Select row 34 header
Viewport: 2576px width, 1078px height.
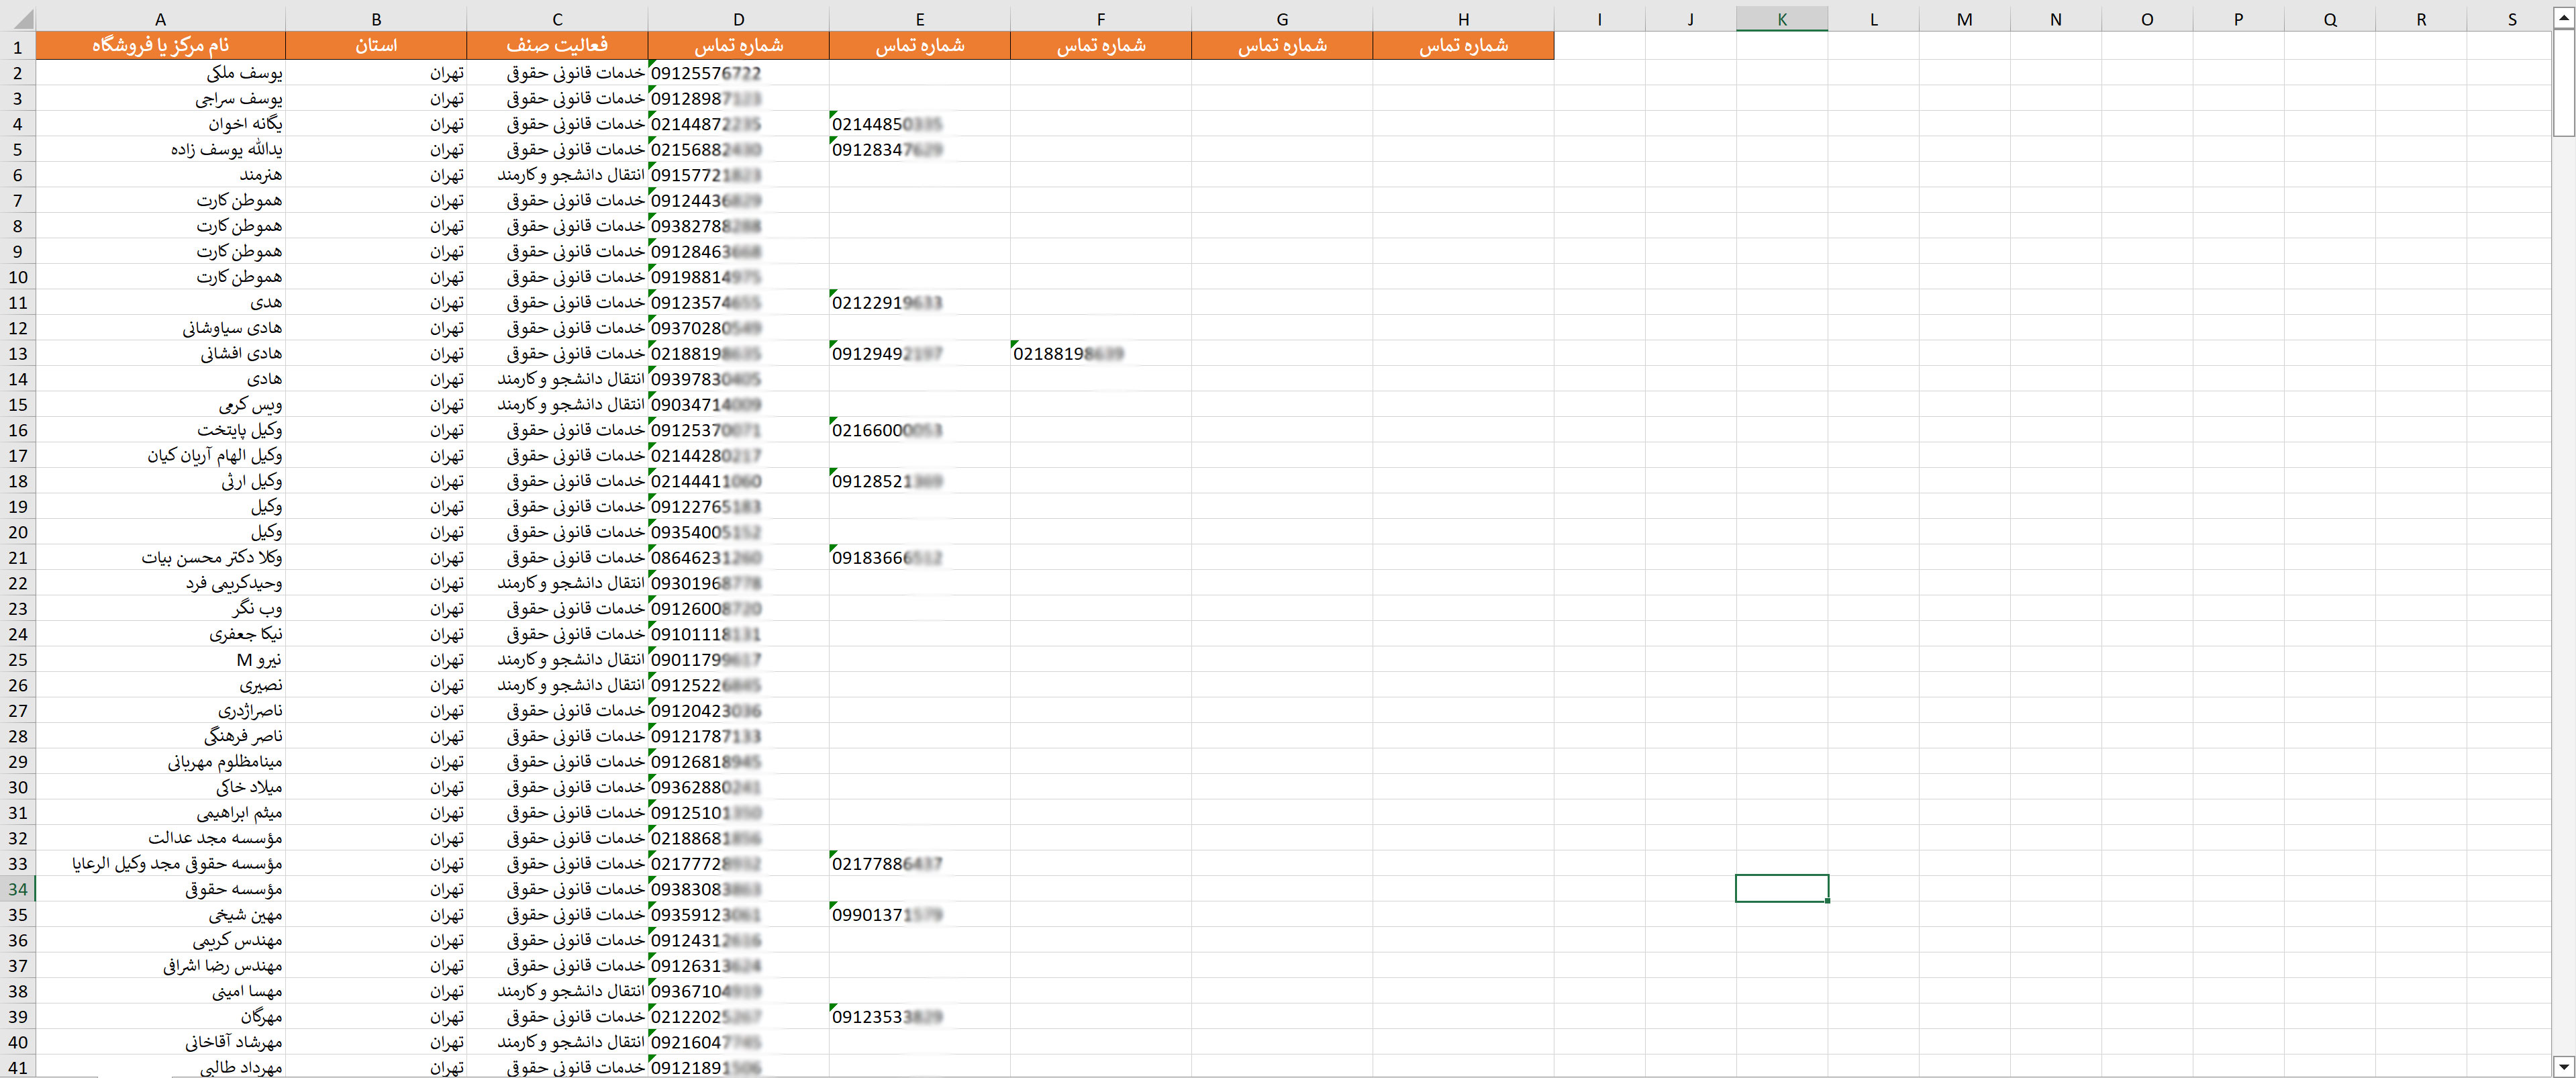tap(18, 889)
